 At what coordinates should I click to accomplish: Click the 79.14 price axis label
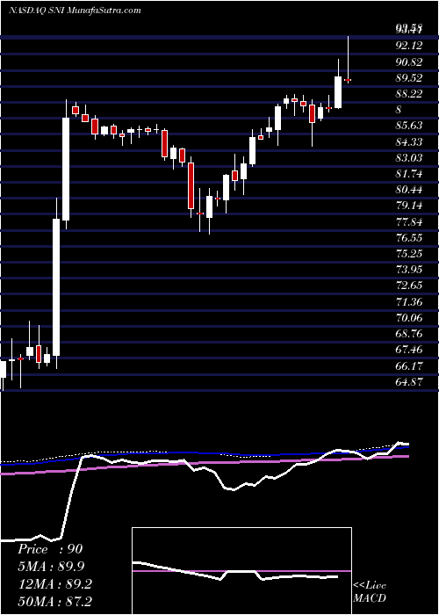[409, 206]
